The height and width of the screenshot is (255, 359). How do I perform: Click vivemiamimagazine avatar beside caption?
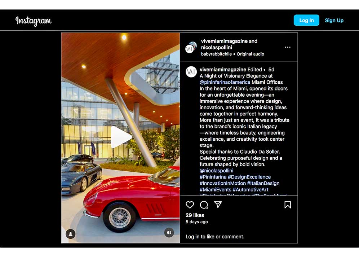191,72
